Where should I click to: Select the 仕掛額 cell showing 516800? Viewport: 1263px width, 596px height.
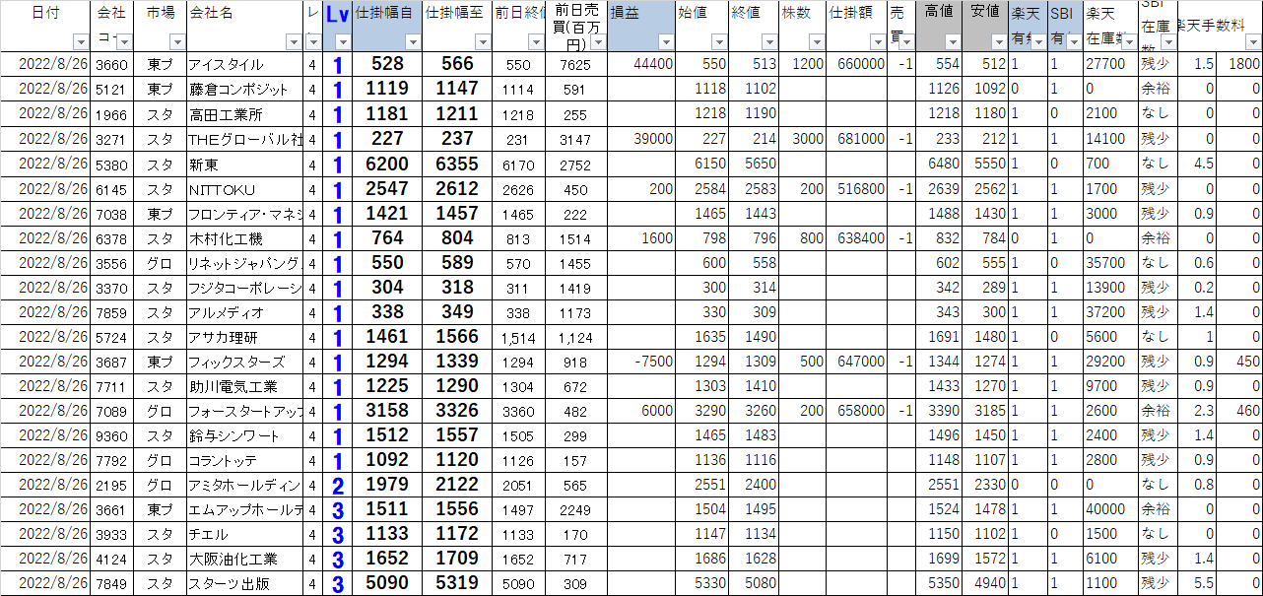coord(856,188)
